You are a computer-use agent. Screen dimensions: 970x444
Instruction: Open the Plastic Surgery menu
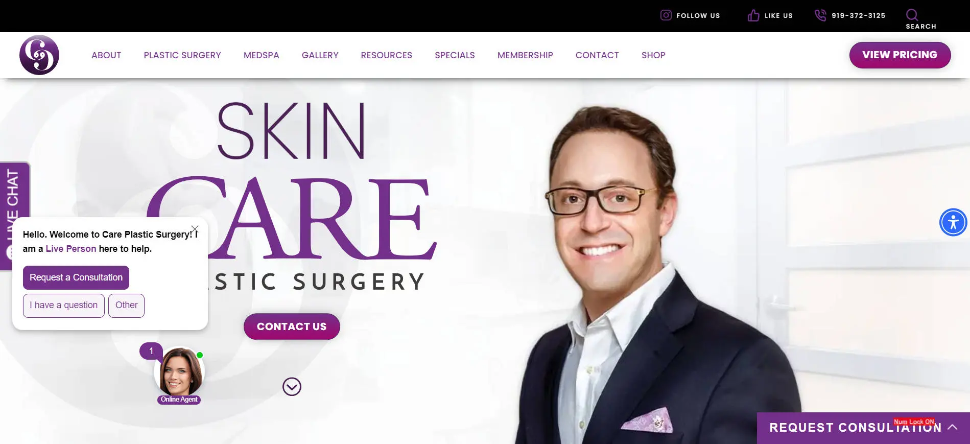(182, 55)
